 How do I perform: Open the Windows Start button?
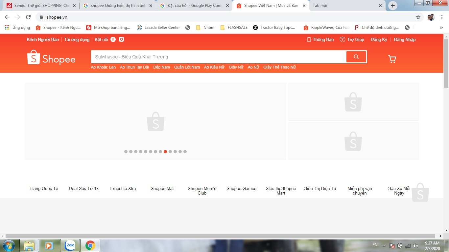9,245
